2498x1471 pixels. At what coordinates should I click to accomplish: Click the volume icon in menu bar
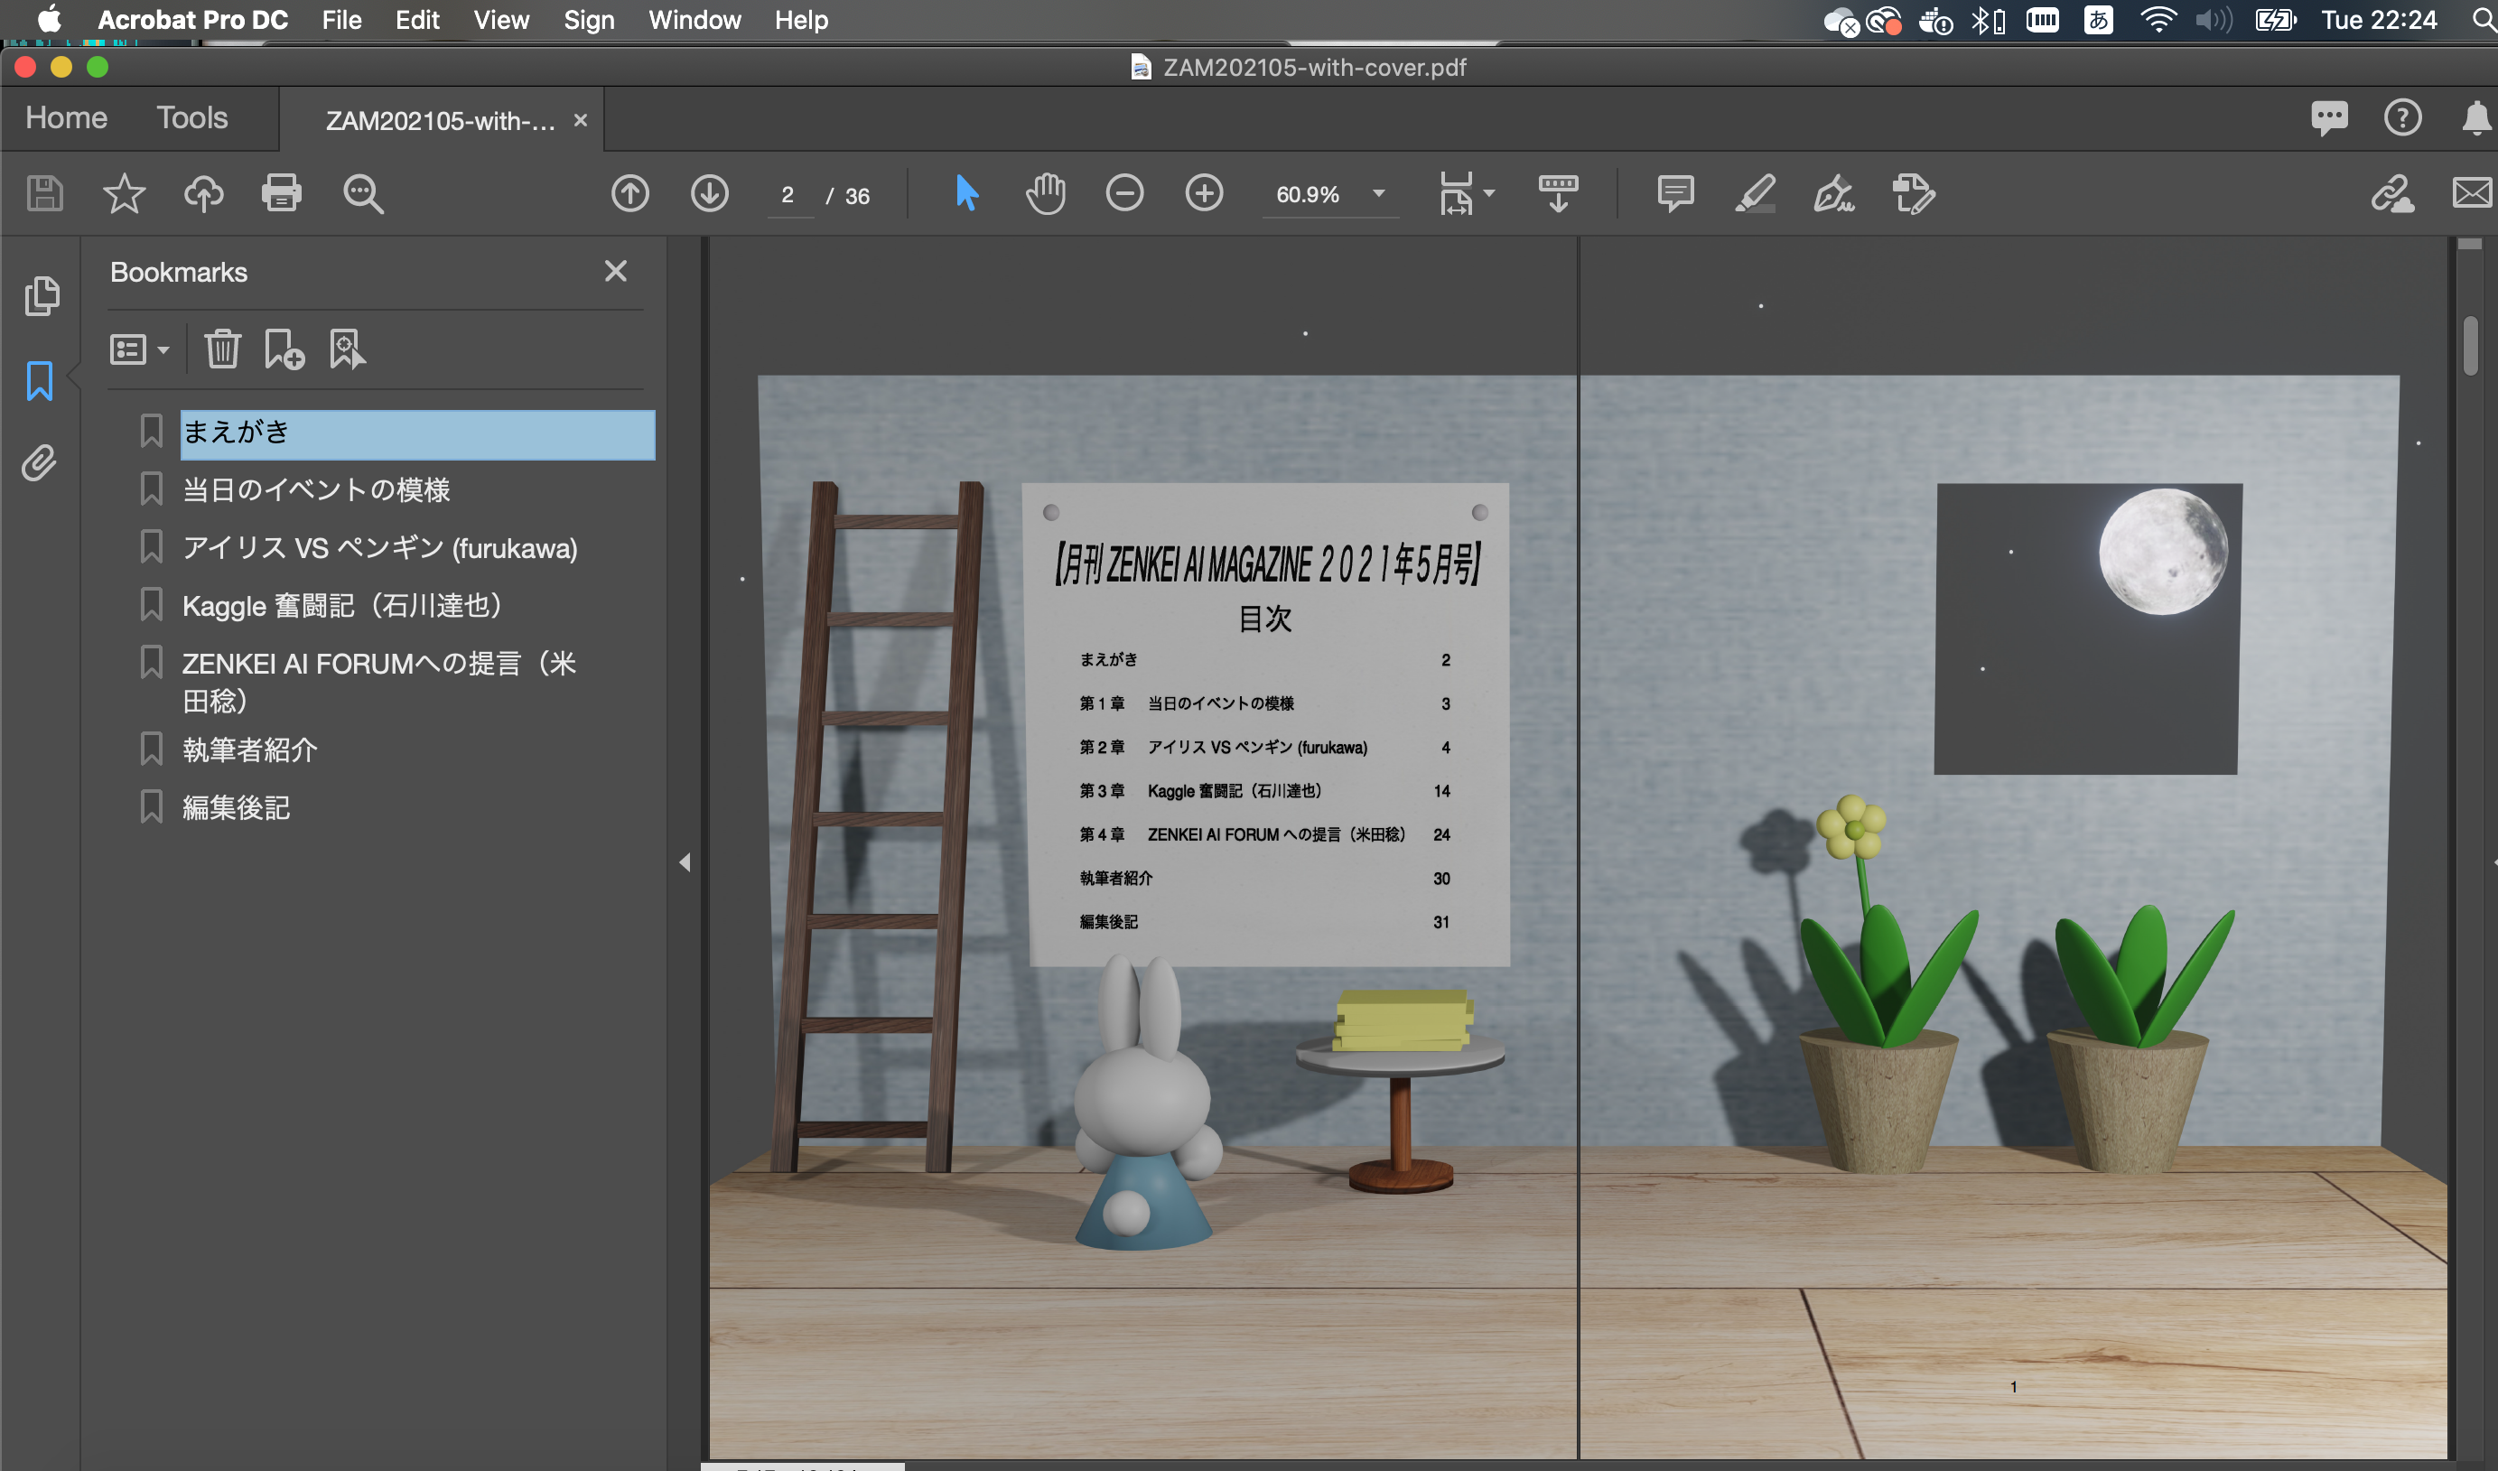click(2214, 20)
